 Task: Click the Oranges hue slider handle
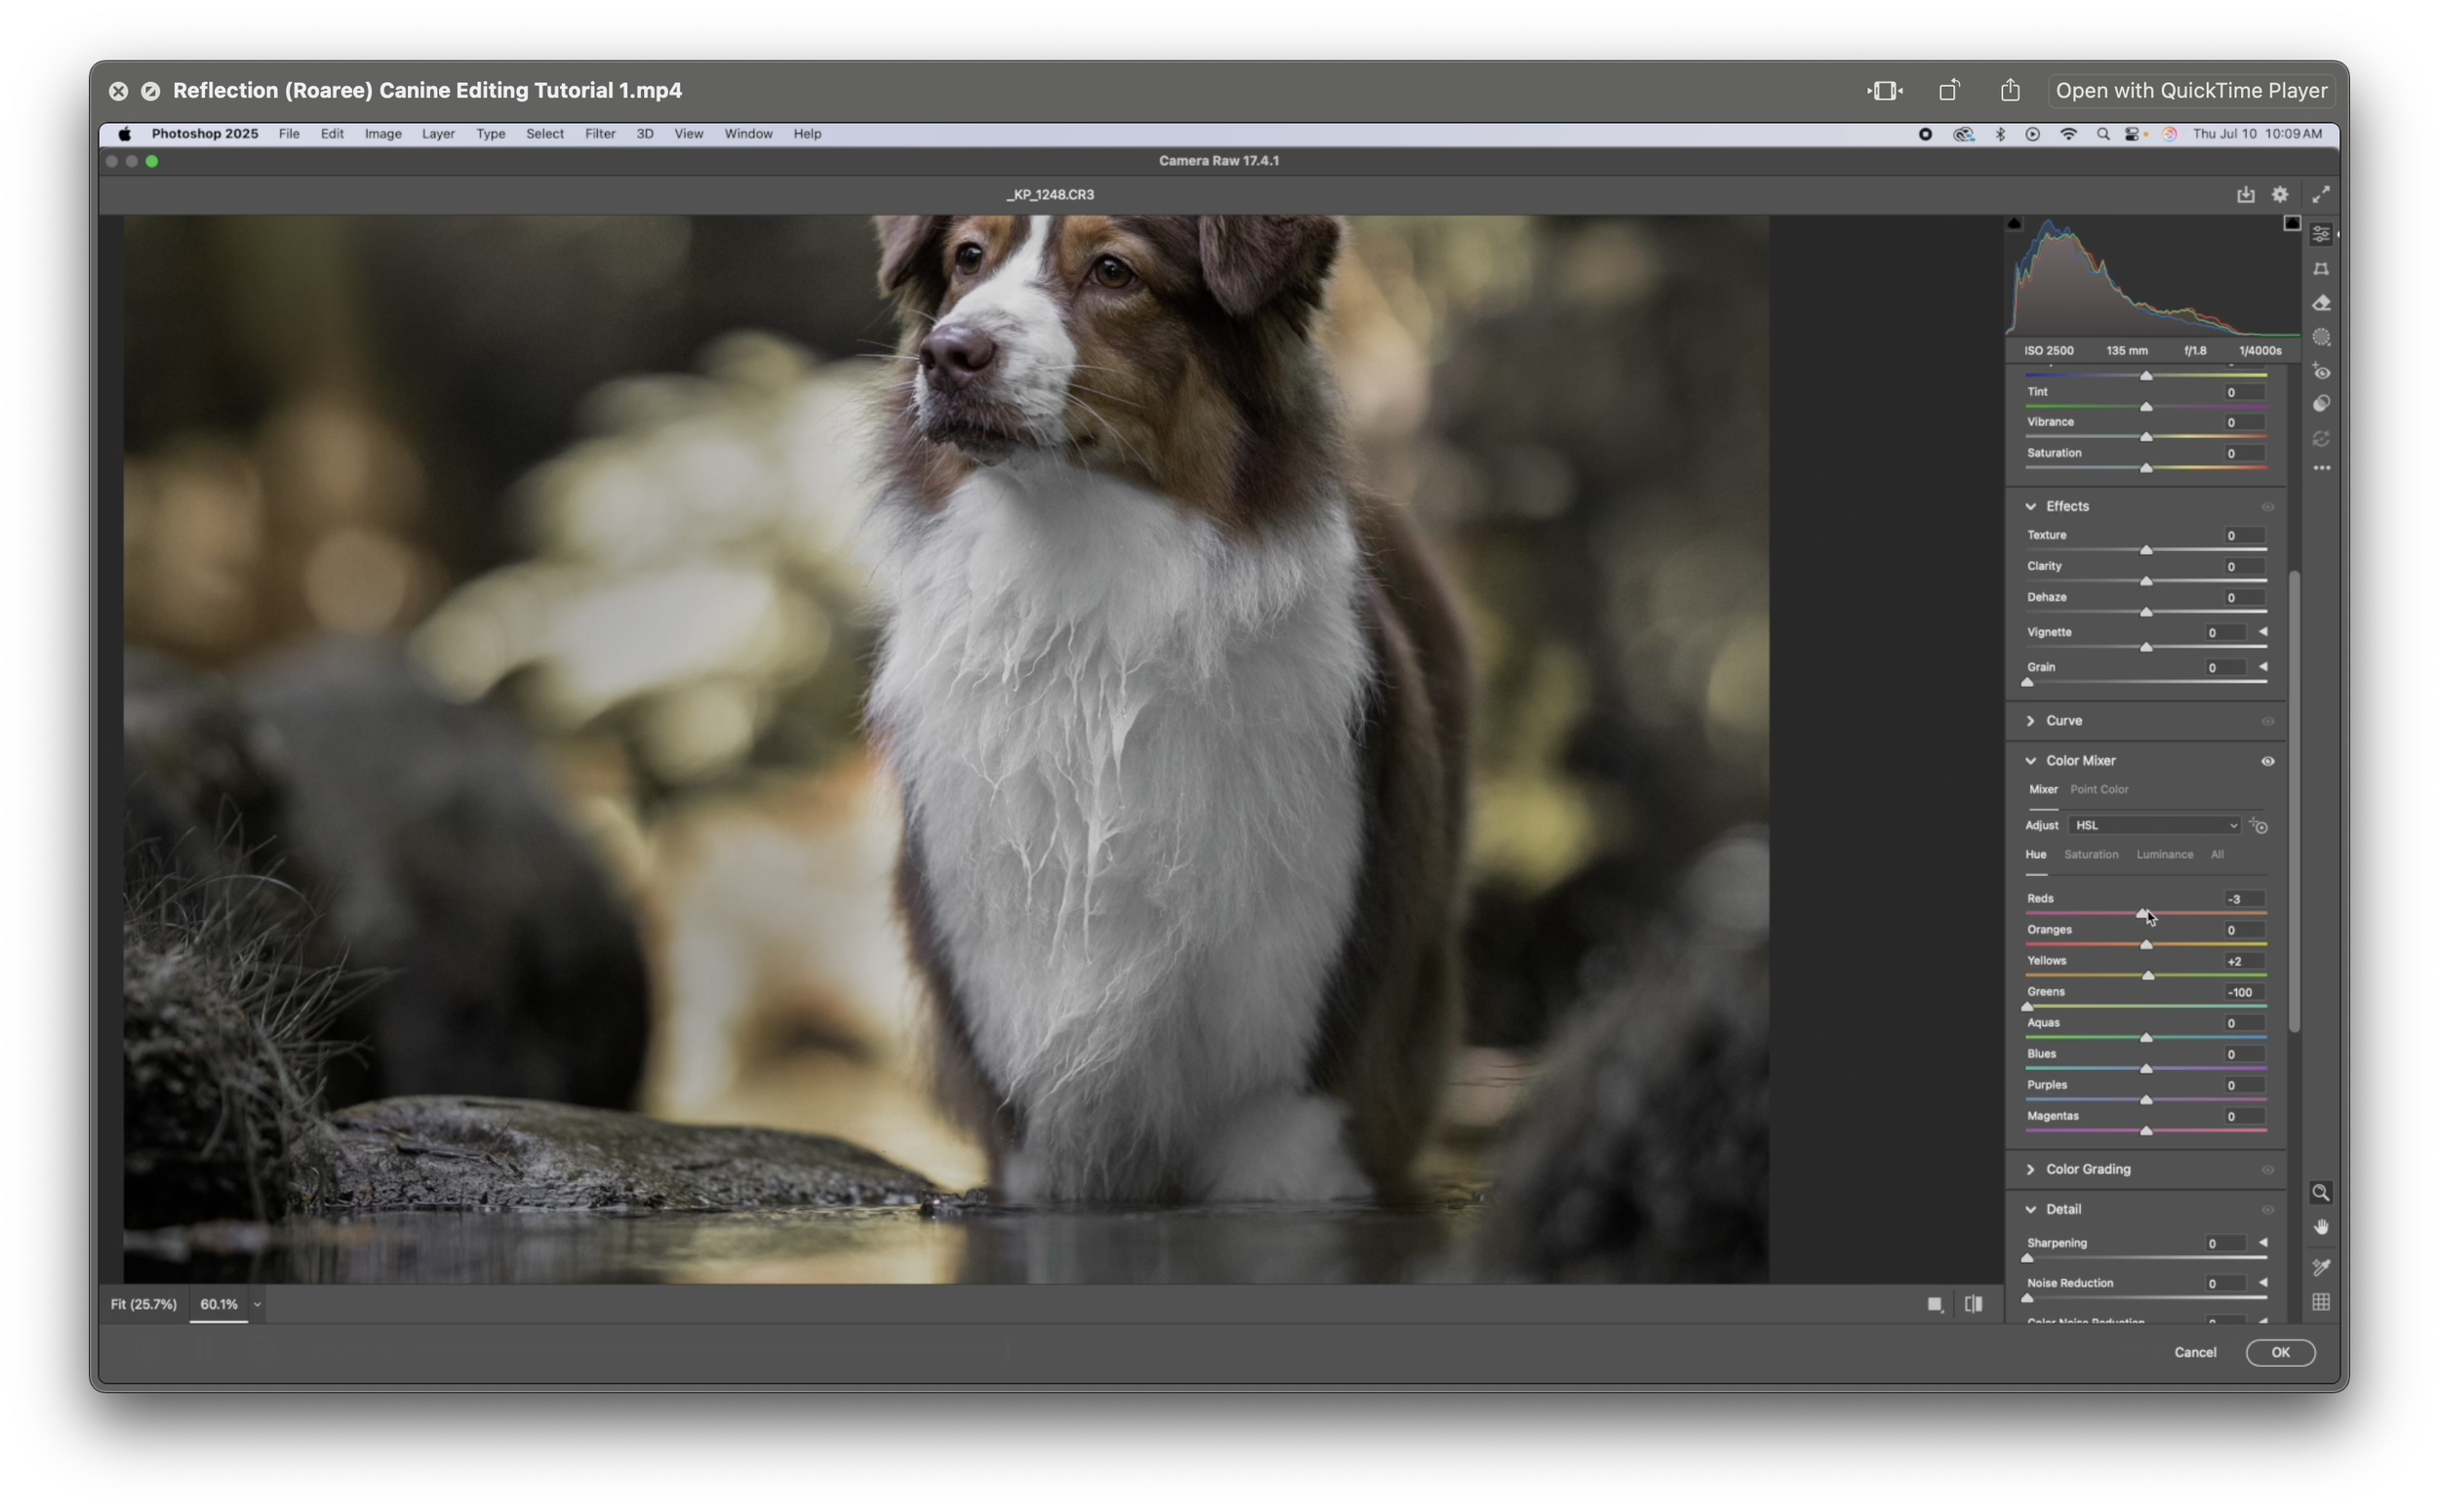pos(2146,944)
